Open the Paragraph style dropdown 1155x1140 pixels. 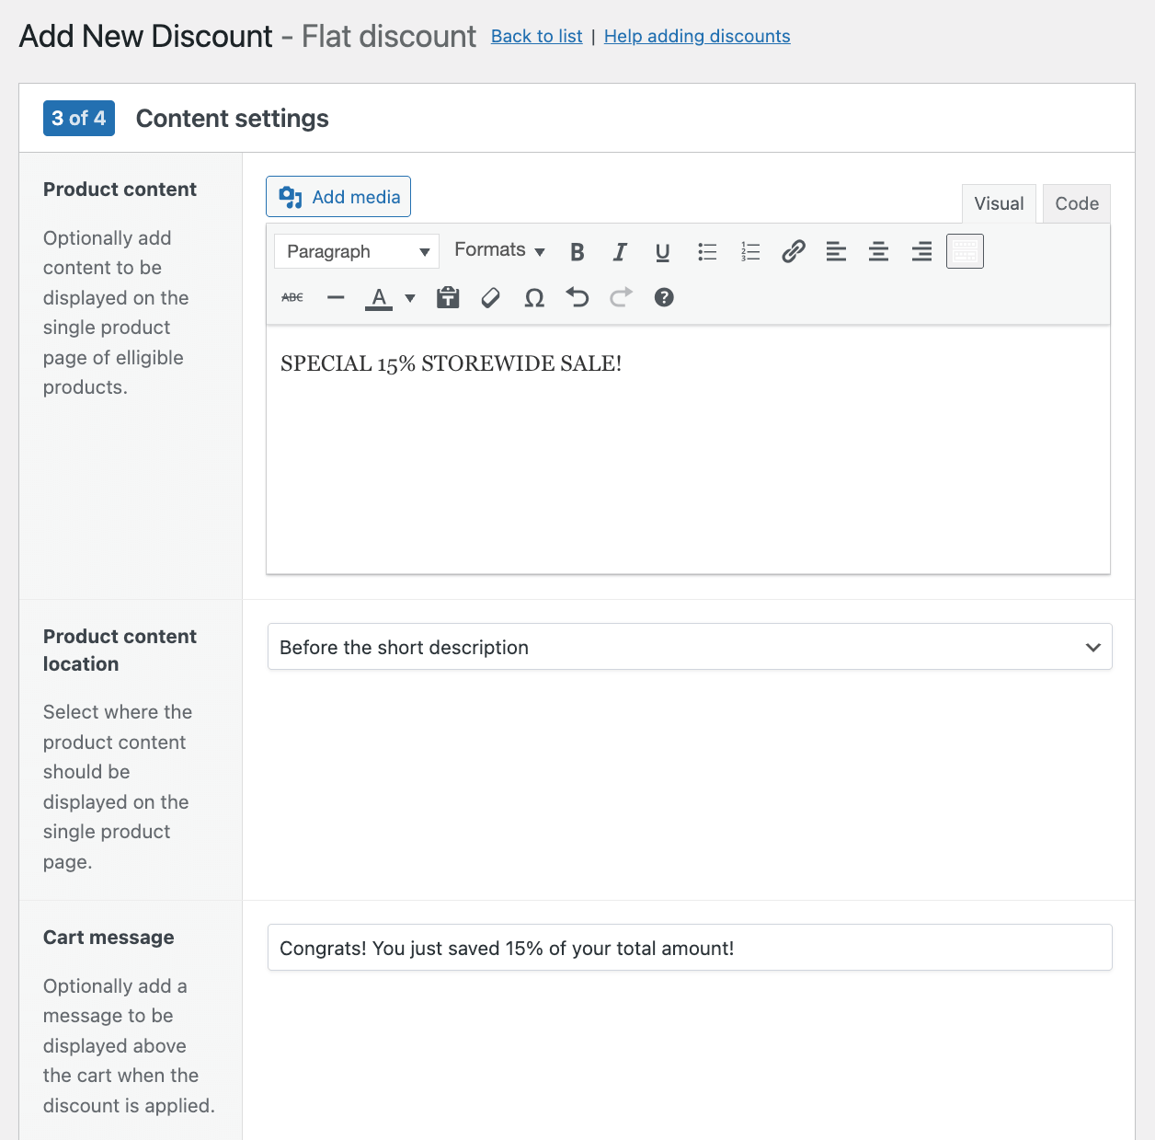pyautogui.click(x=356, y=250)
